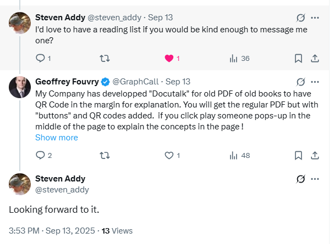Like Geoffrey Fouvry's Docutalk tweet
Viewport: 334px width, 244px height.
169,155
